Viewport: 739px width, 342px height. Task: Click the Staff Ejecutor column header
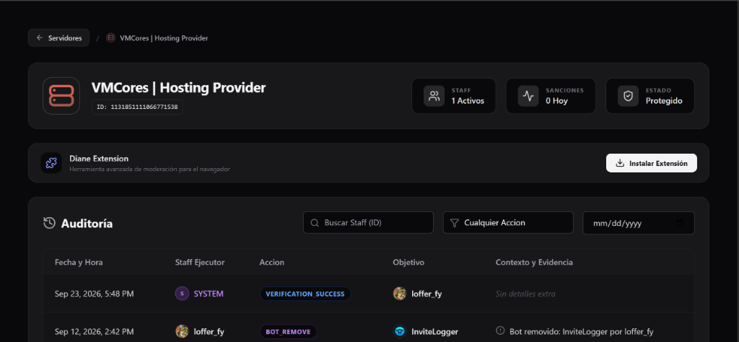click(x=200, y=263)
